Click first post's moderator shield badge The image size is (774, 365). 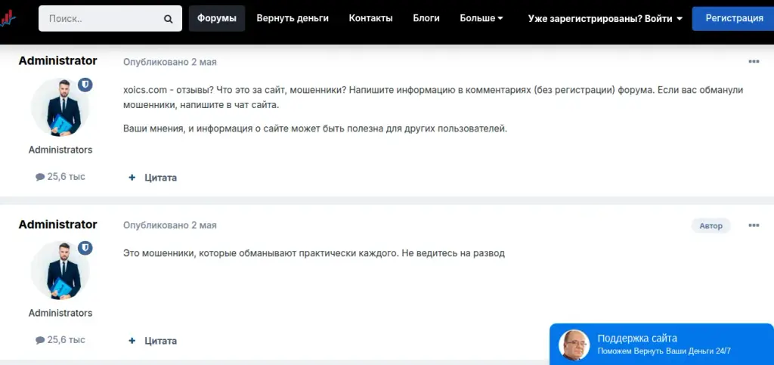click(85, 85)
